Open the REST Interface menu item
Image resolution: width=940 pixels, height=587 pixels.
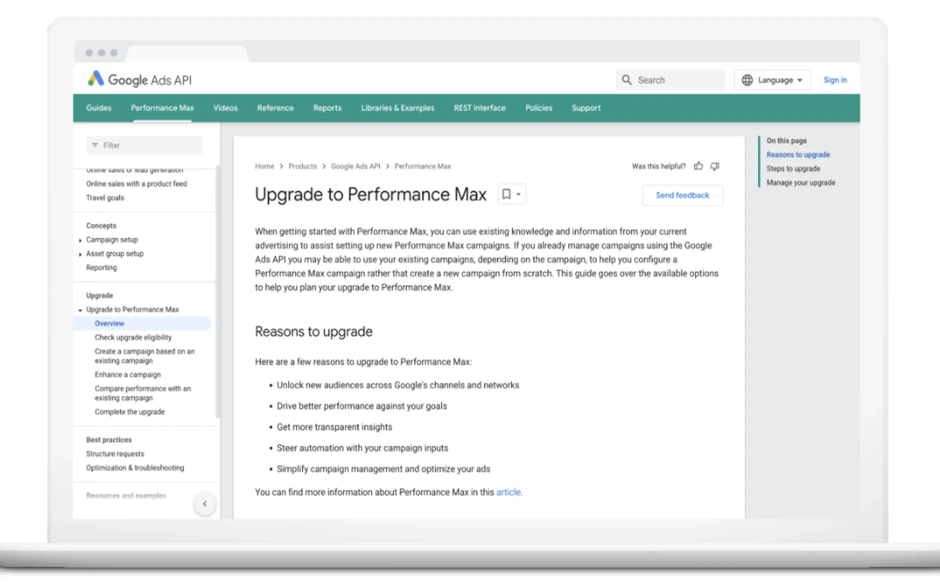coord(479,108)
